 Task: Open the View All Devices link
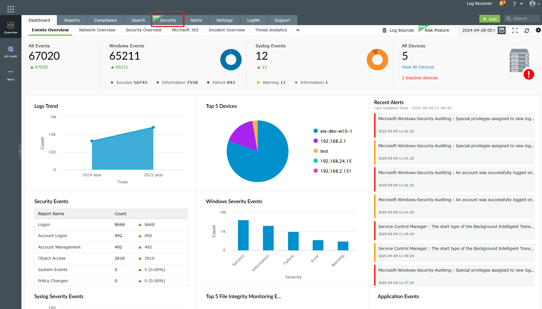pyautogui.click(x=418, y=67)
